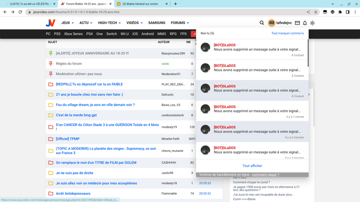Expand the FORUMS dropdown menu

180,23
